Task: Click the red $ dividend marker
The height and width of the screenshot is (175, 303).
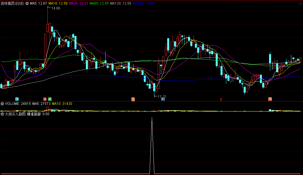Action: coord(221,99)
